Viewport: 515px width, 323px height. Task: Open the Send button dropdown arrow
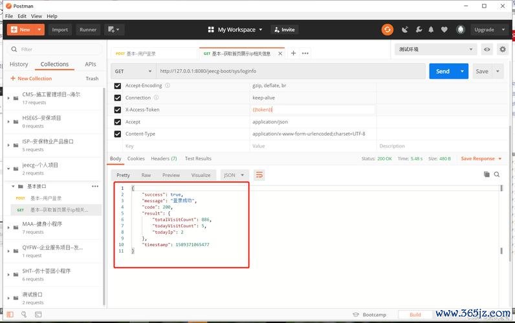(x=462, y=71)
